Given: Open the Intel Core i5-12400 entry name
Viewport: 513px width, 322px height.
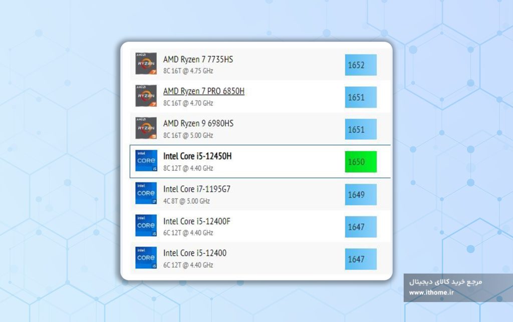Looking at the screenshot, I should [x=195, y=253].
